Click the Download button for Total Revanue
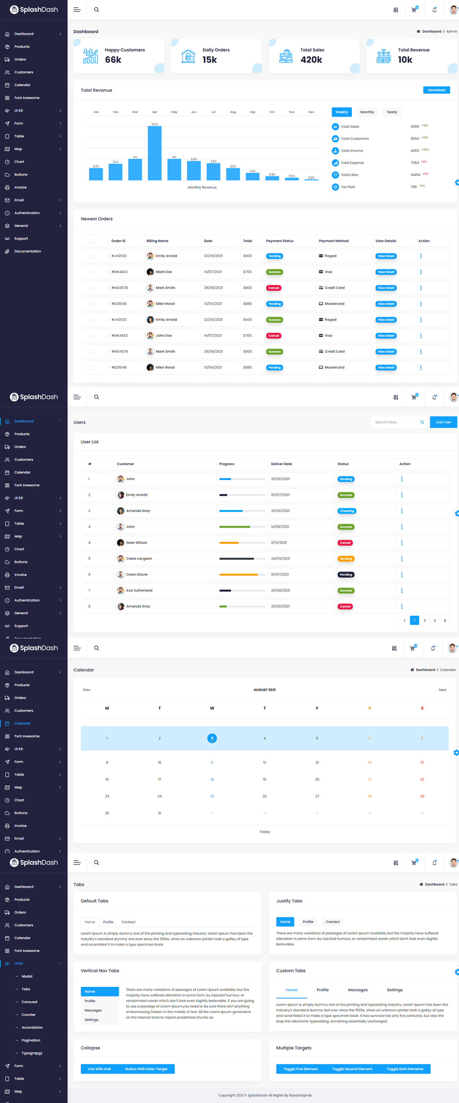 click(x=436, y=90)
